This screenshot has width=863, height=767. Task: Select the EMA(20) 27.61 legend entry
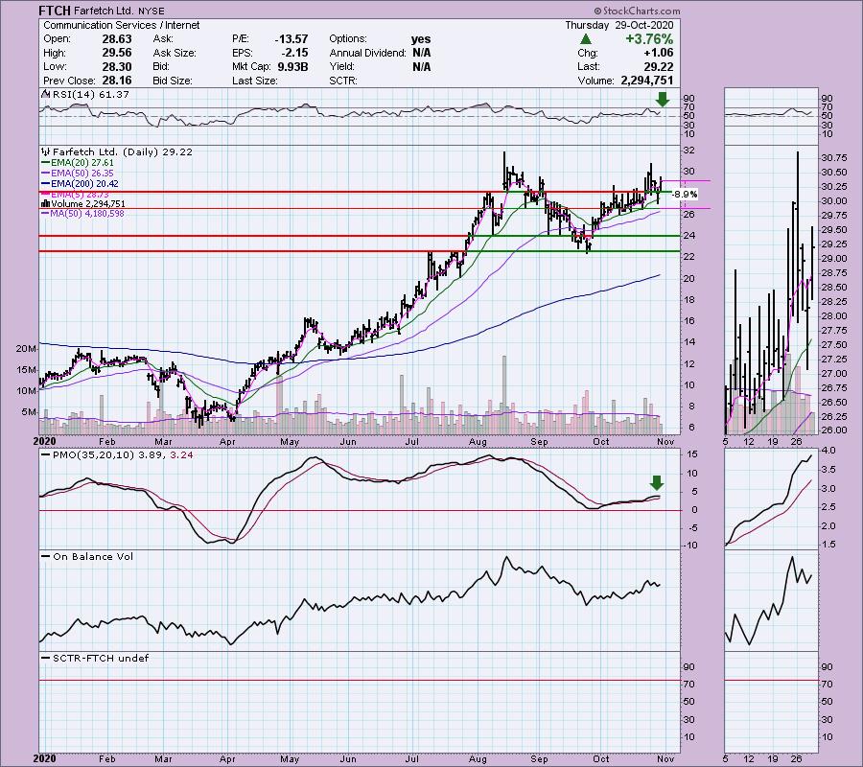tap(82, 163)
